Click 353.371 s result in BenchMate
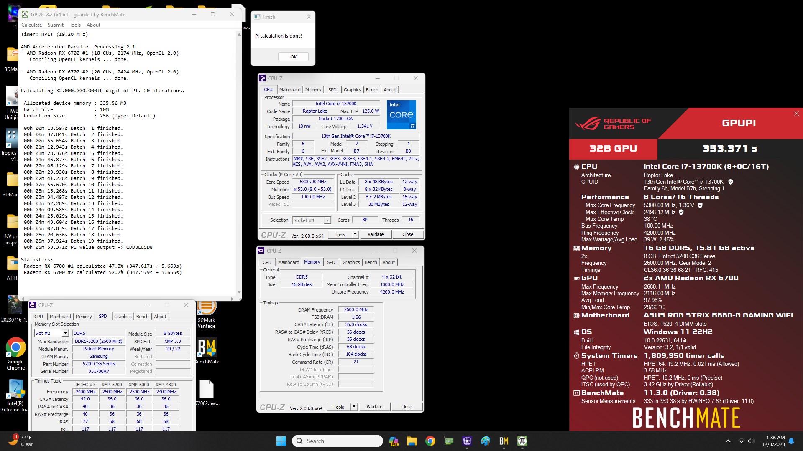Viewport: 803px width, 451px height. tap(730, 149)
